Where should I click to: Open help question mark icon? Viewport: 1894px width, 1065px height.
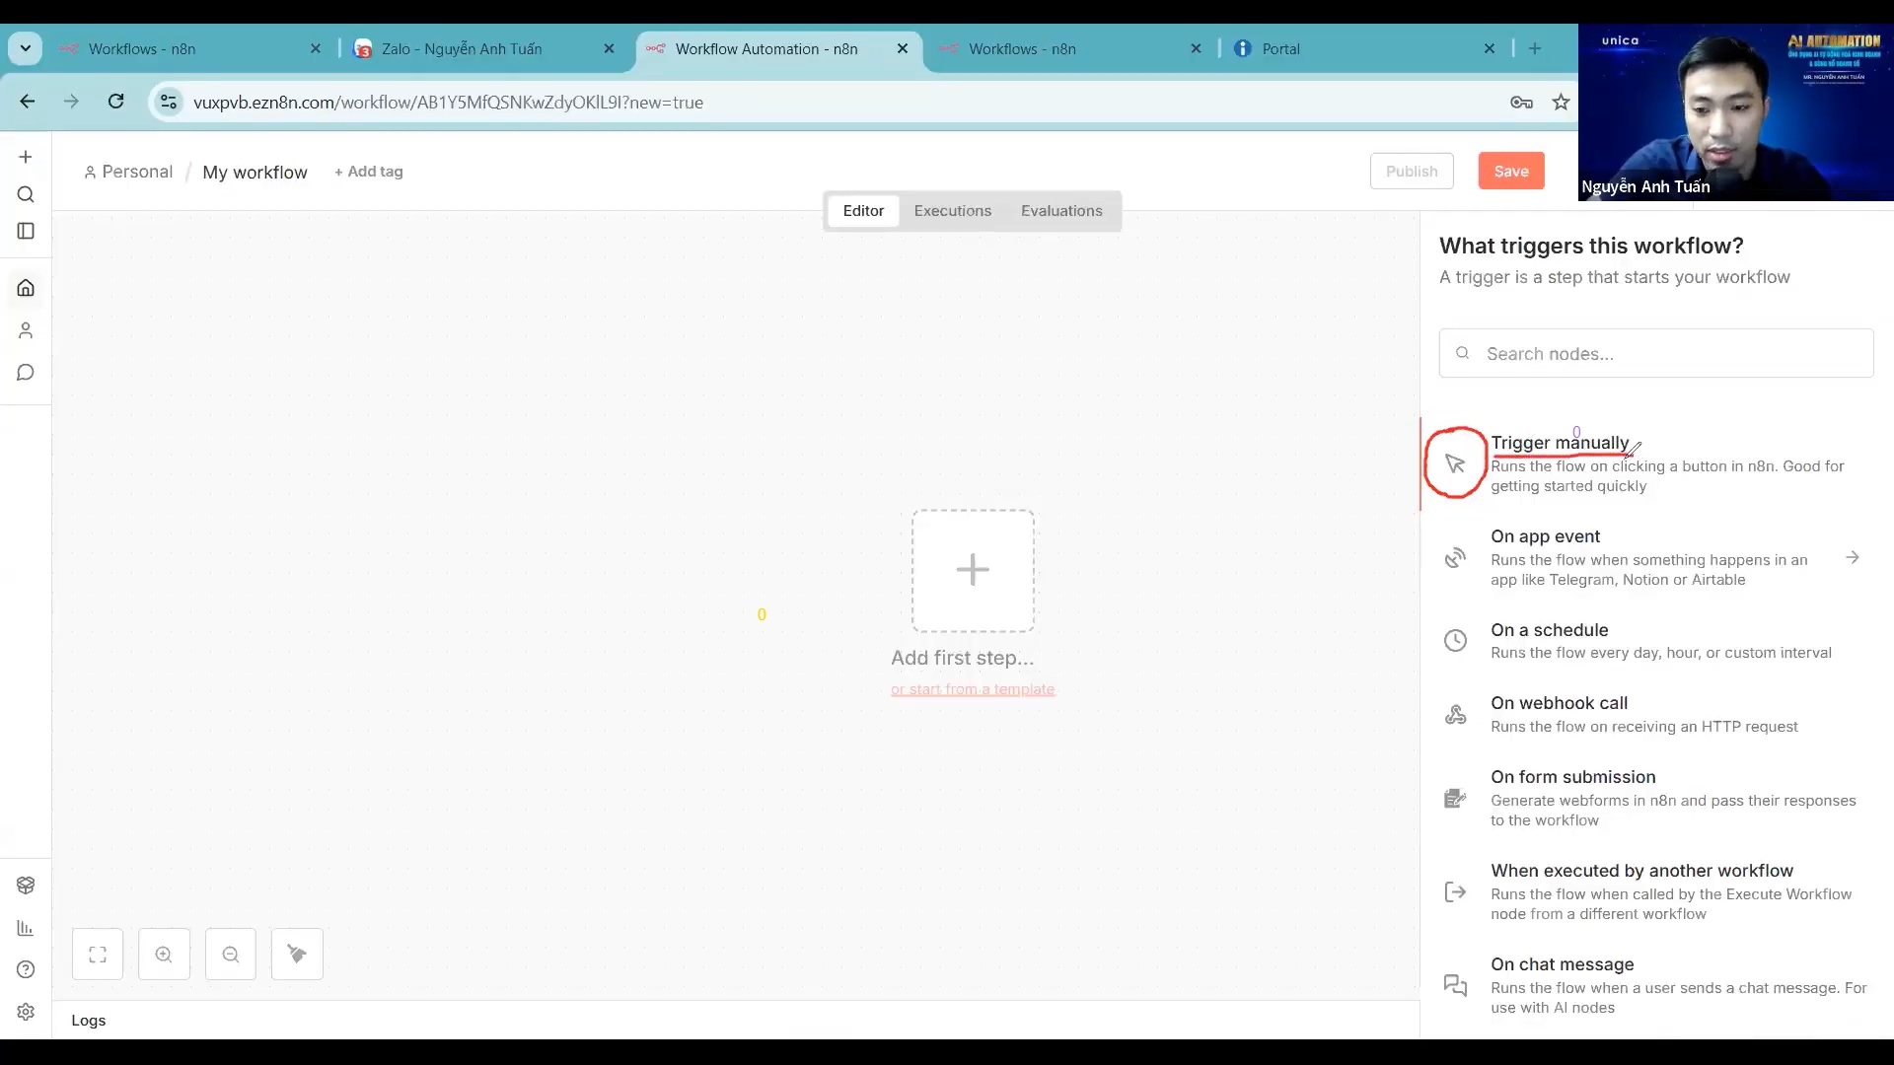click(26, 969)
